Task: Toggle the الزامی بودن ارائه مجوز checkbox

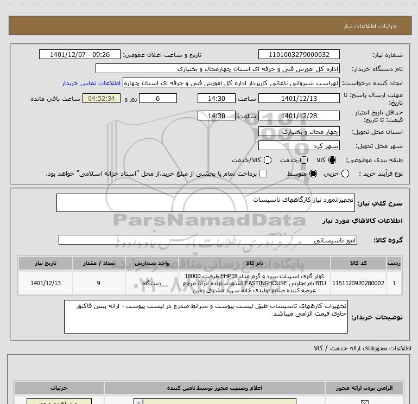Action: coord(364,402)
